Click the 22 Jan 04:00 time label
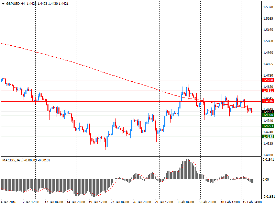 tap(120, 202)
